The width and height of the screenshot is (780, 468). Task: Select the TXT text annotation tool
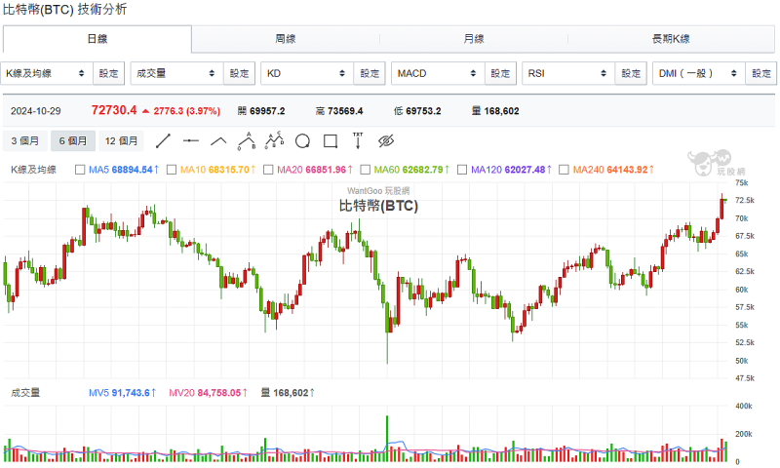(358, 140)
